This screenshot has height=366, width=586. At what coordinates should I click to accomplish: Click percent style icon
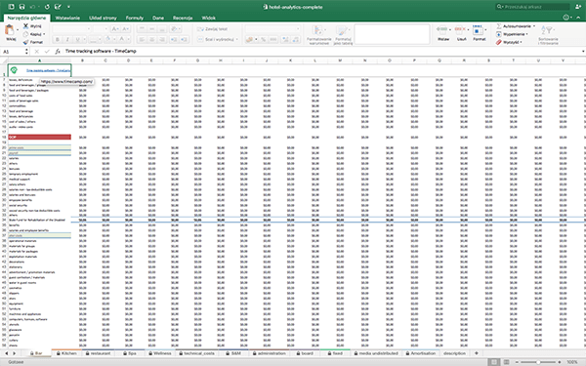(x=264, y=39)
